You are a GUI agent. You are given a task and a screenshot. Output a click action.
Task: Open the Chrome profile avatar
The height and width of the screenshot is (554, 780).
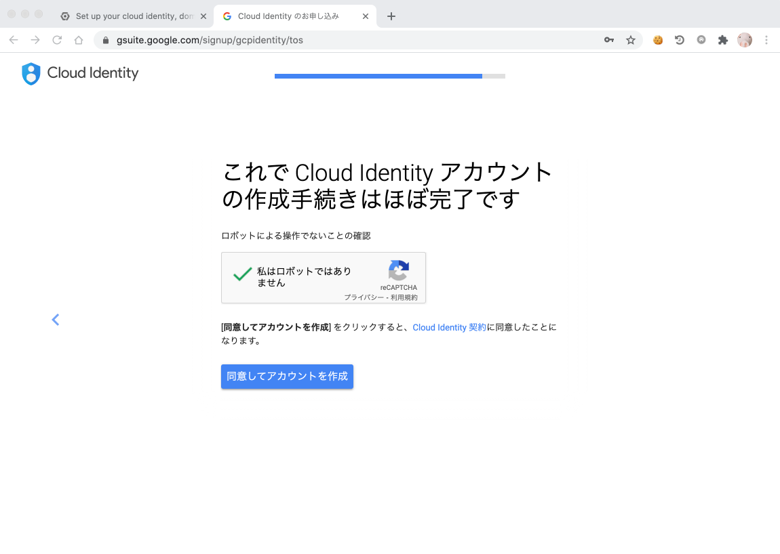(x=745, y=40)
